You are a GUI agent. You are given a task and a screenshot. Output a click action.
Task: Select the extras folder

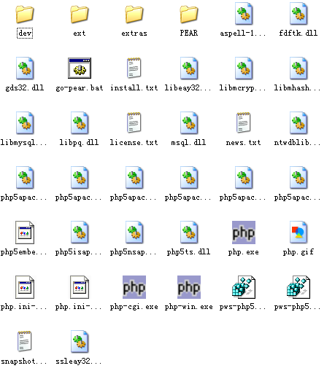tap(134, 15)
